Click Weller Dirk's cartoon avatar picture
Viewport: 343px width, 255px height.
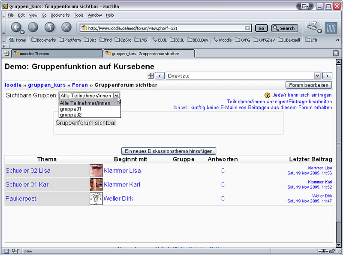(96, 198)
